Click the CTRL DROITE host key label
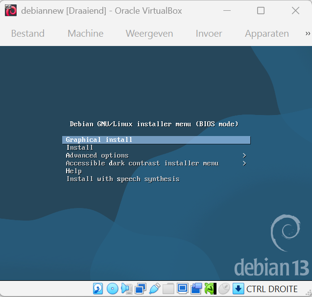Screen dimensions: 312x297 [272, 289]
